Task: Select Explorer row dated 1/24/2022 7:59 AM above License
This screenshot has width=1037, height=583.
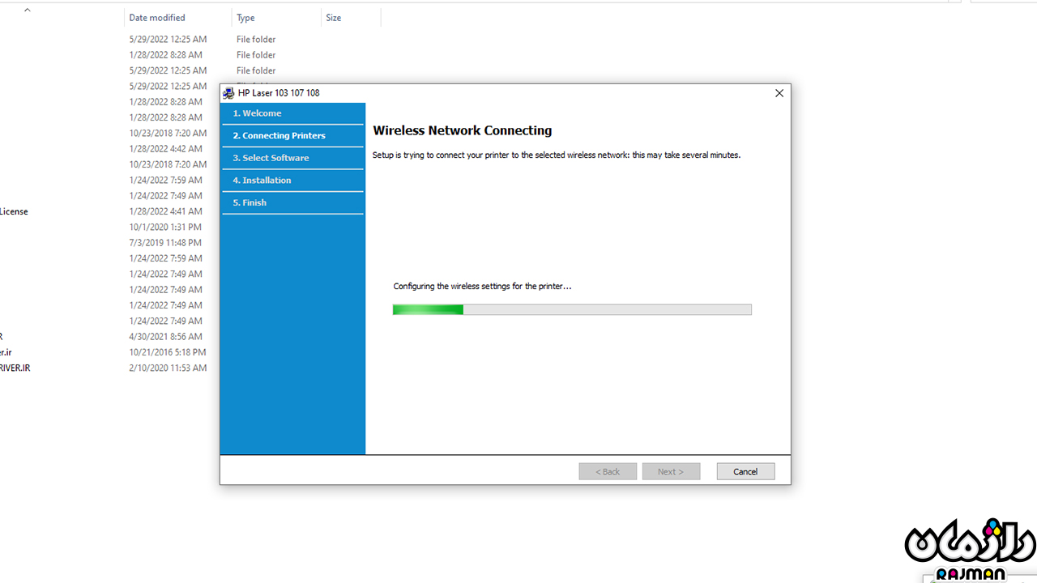Action: 165,180
